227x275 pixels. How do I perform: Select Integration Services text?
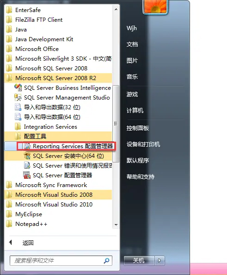pos(50,127)
